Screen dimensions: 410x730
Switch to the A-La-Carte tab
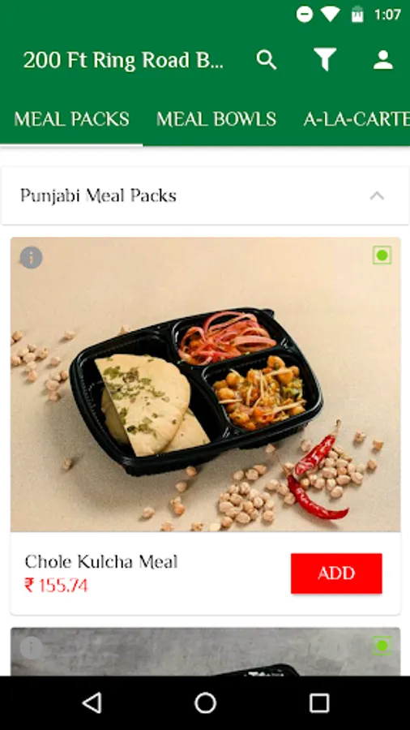pos(357,120)
